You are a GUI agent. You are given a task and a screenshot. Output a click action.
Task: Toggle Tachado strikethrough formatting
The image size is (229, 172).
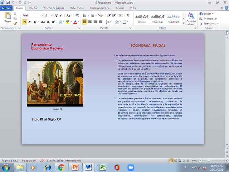[43, 22]
